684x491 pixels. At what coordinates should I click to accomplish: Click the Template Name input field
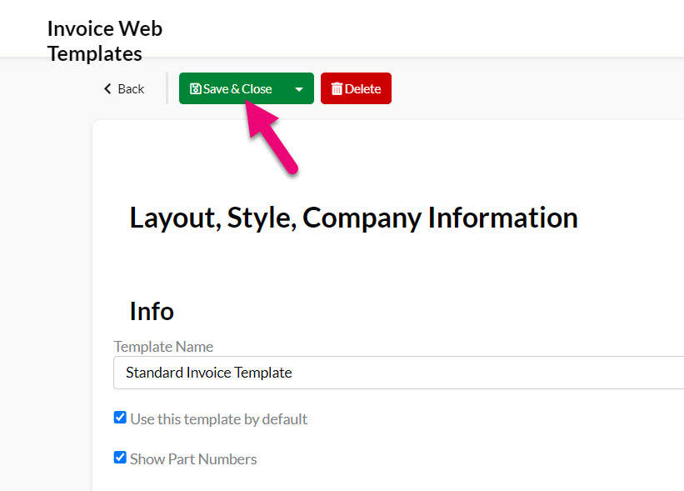click(x=399, y=373)
